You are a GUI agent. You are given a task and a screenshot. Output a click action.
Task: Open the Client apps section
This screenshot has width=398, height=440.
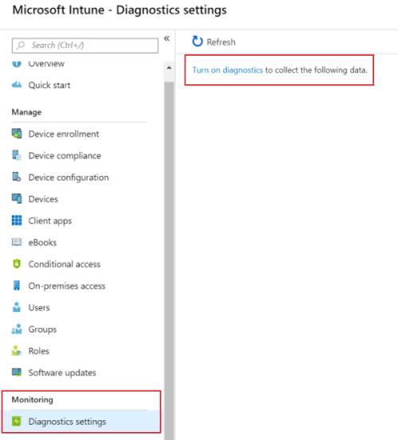pos(50,221)
